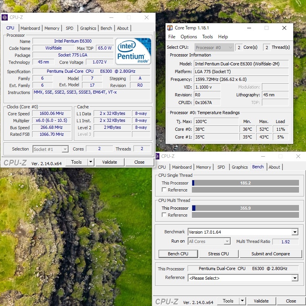Select Graphics tab in the Bench CPU-Z window

(x=239, y=167)
